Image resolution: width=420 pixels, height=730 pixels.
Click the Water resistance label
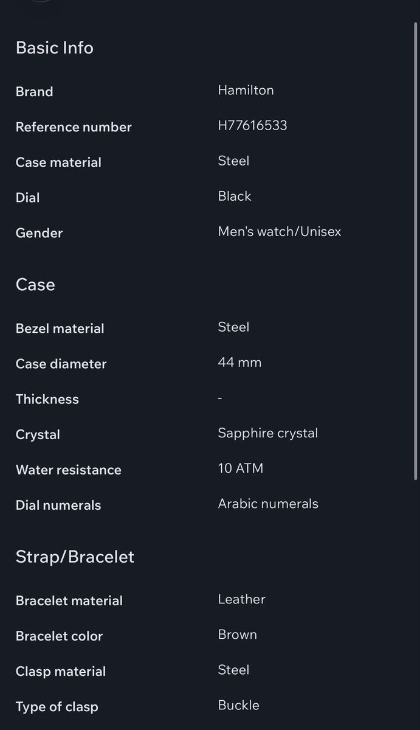coord(68,470)
